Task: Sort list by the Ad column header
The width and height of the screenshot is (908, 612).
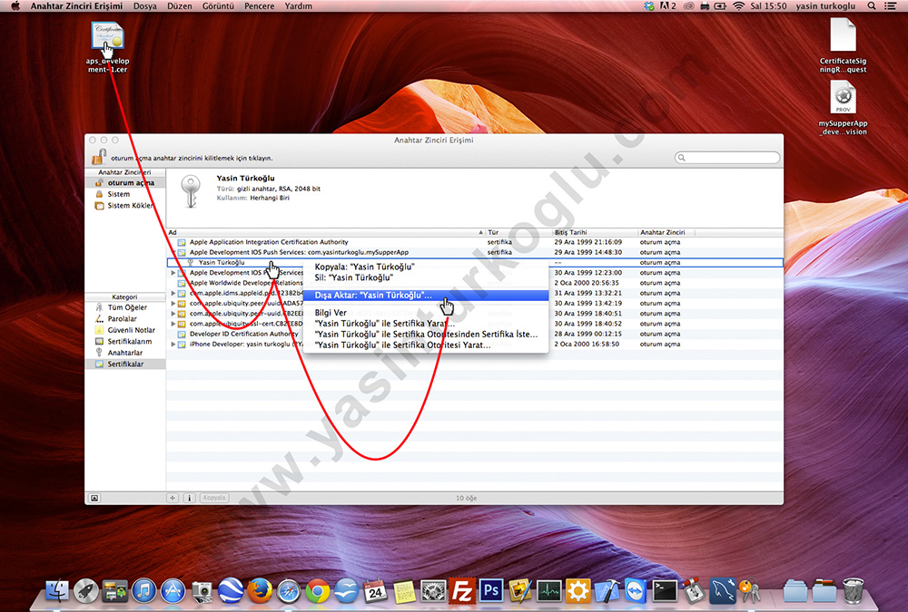Action: pos(325,232)
